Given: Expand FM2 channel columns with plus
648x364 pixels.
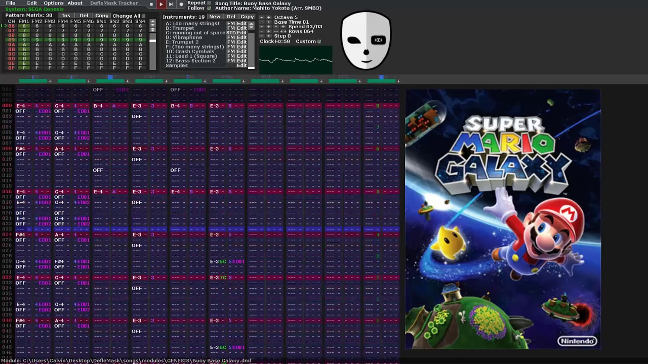Looking at the screenshot, I should [88, 81].
